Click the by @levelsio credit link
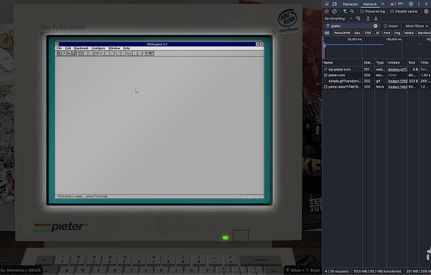This screenshot has height=275, width=431. (21, 270)
